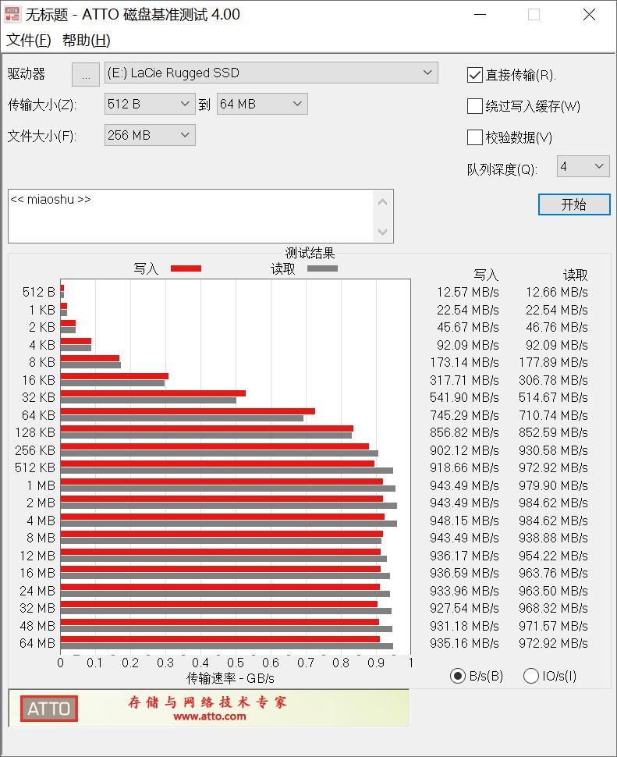
Task: Click the 队列深度(Q) label
Action: (502, 169)
